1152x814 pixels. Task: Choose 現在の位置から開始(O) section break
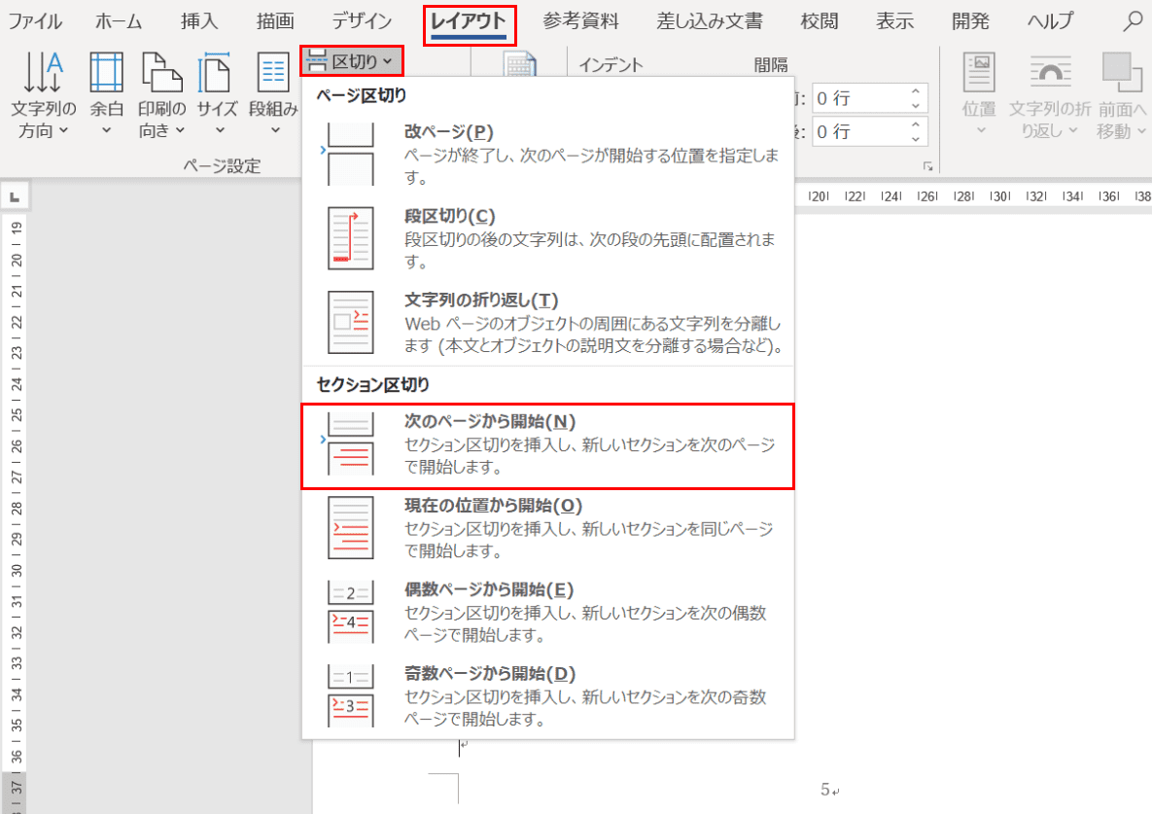548,527
